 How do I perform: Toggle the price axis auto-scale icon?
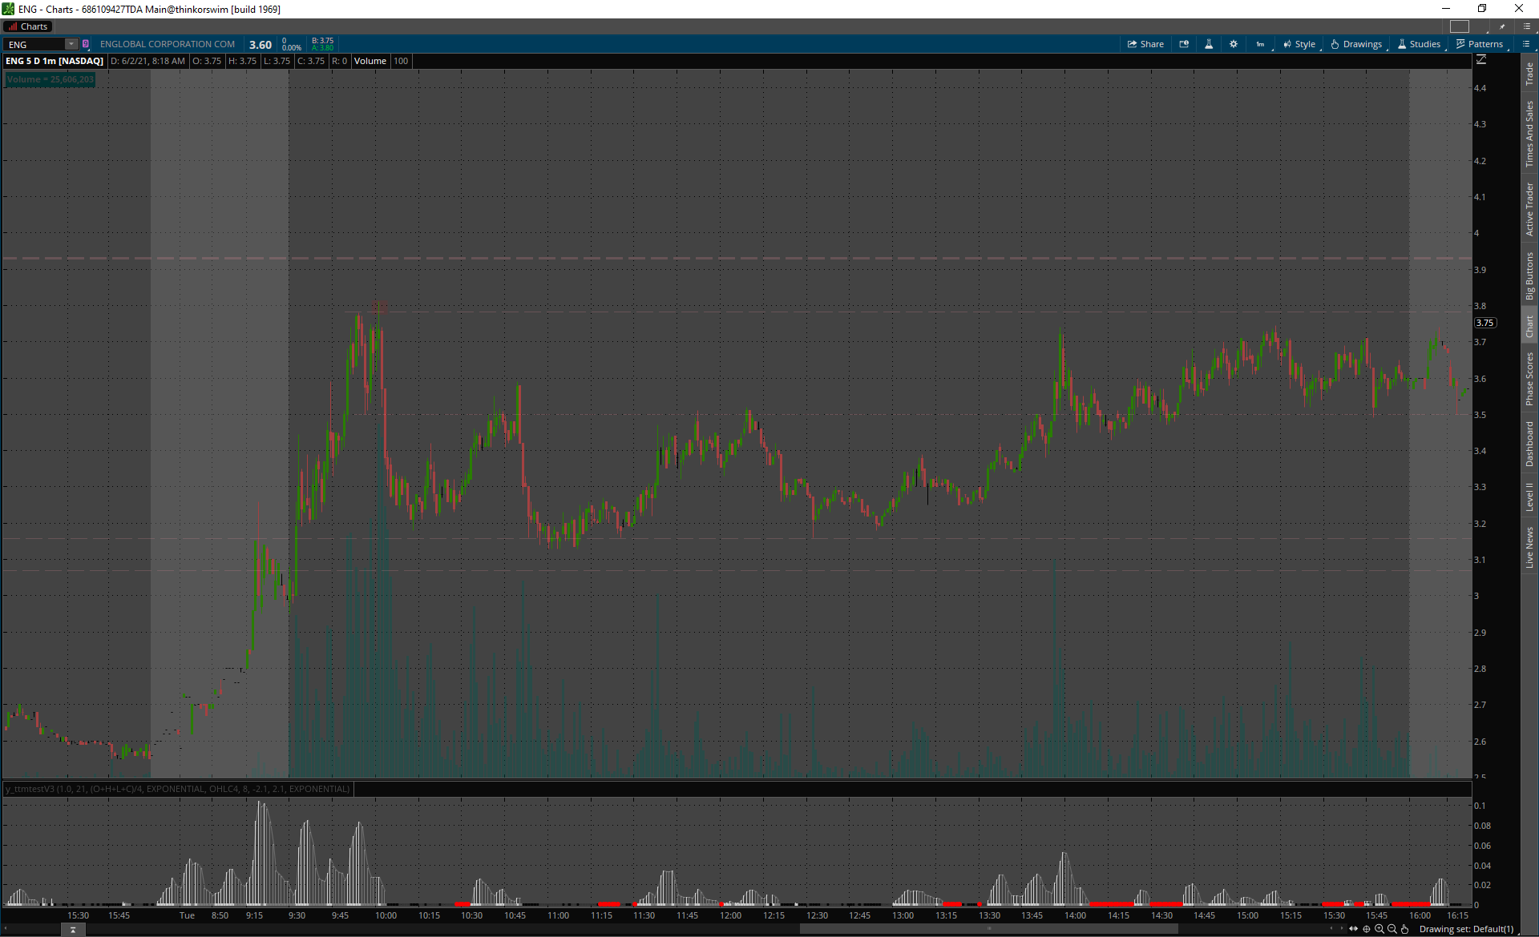(x=1481, y=60)
